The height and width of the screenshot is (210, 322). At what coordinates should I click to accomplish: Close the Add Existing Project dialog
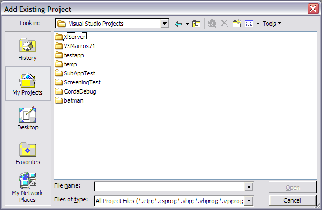[313, 9]
